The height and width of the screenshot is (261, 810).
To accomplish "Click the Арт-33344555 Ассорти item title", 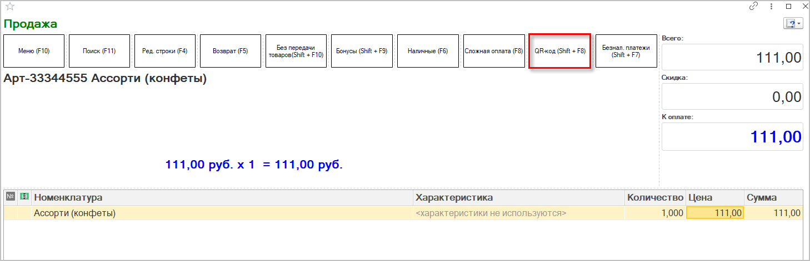I will (x=106, y=79).
